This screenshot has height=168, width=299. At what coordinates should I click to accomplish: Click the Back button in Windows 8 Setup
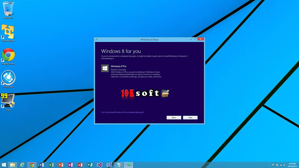click(174, 118)
